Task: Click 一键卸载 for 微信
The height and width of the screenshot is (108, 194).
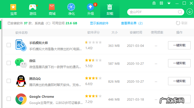Action: pyautogui.click(x=179, y=63)
